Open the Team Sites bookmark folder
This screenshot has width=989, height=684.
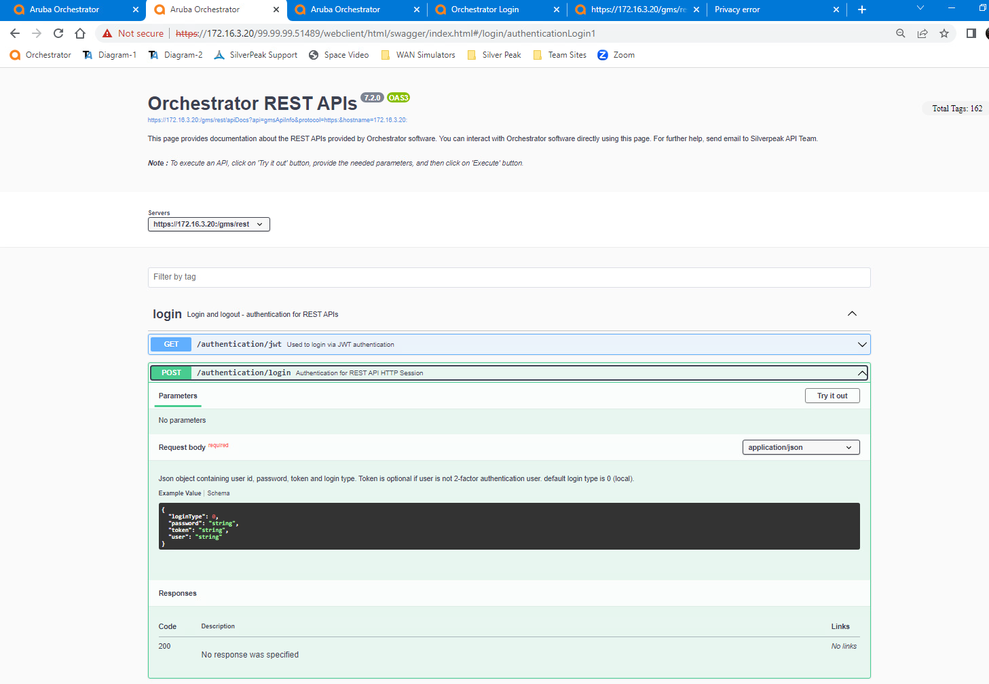tap(560, 55)
